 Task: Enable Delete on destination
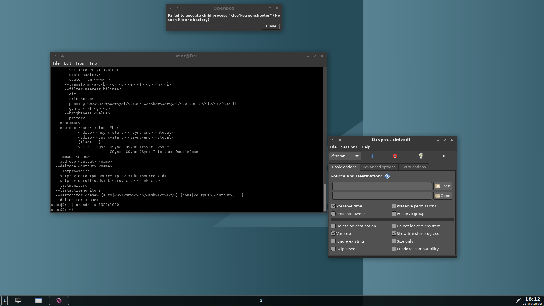tap(333, 226)
